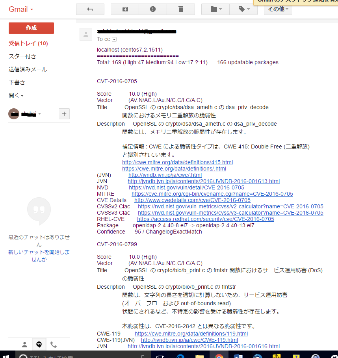Open 受信トレイ (10) inbox

click(28, 43)
